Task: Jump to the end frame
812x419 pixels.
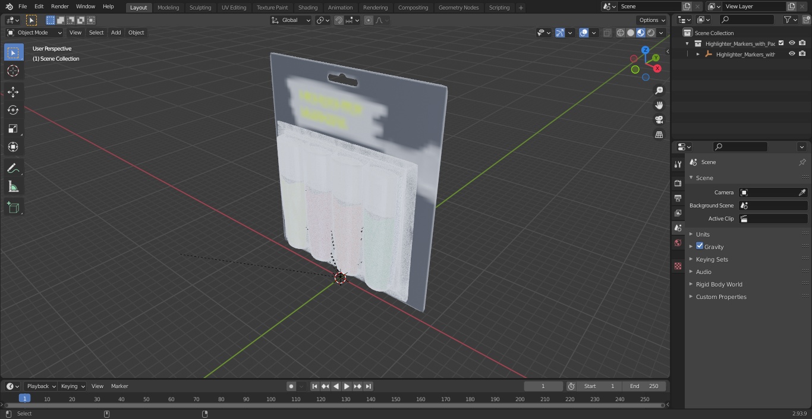Action: coord(369,386)
